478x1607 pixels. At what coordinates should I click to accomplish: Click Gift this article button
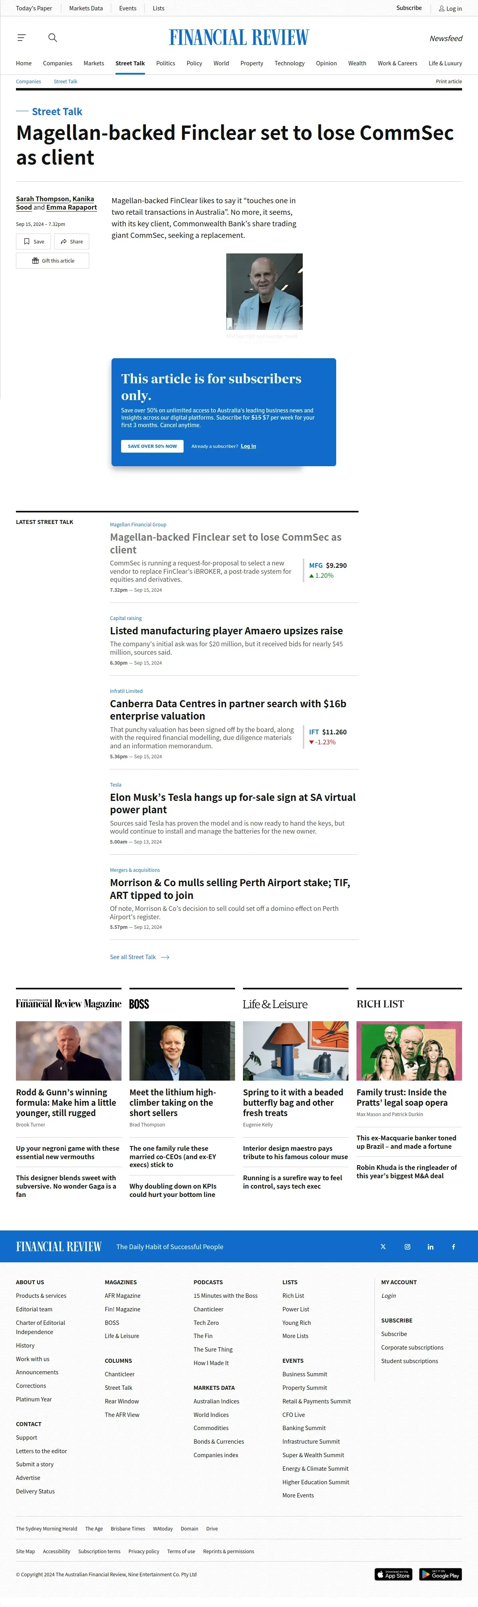53,261
